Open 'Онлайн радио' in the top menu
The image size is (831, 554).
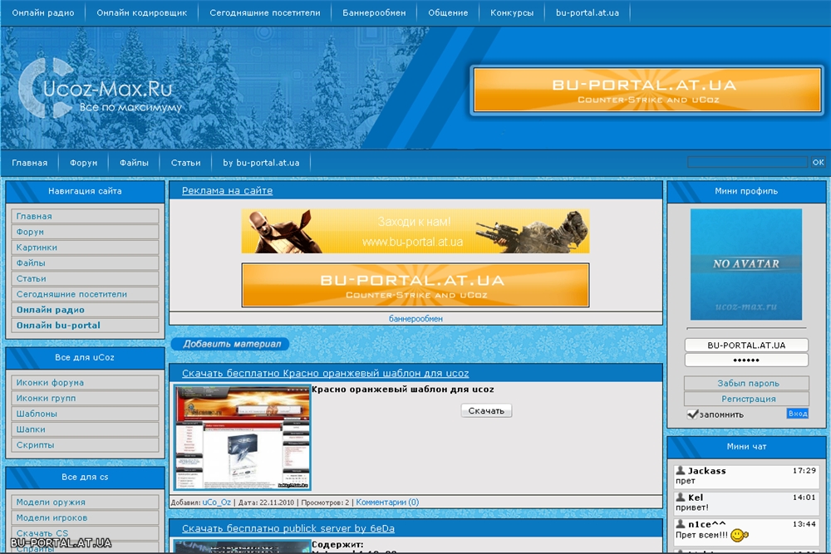coord(43,13)
